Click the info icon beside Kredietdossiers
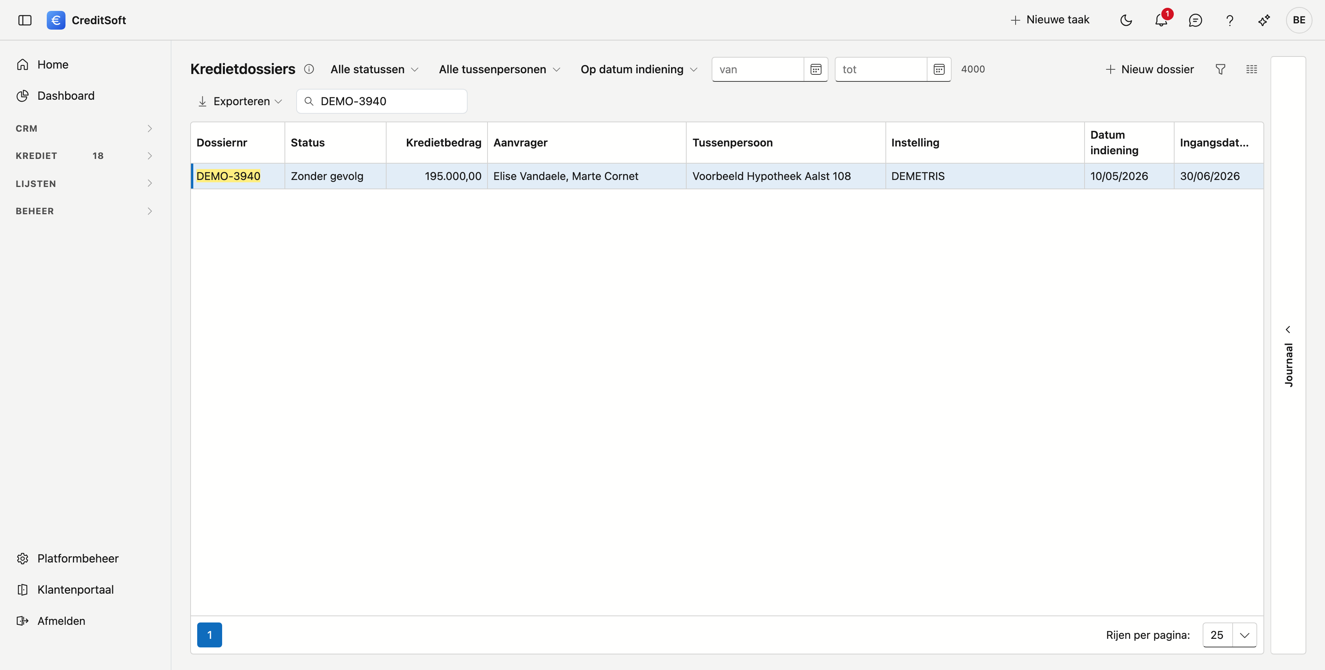 pos(309,69)
